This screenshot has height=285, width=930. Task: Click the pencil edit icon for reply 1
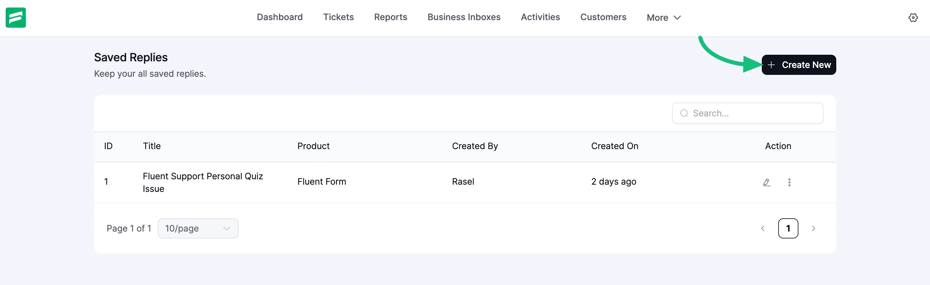[x=767, y=182]
